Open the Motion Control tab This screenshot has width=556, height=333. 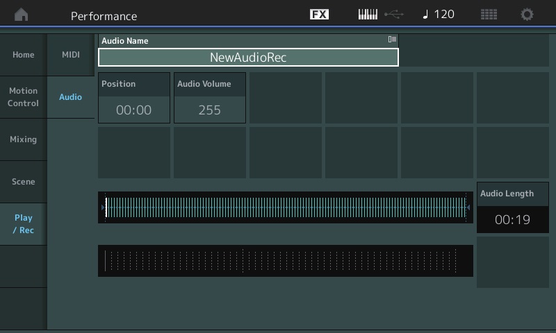coord(23,97)
